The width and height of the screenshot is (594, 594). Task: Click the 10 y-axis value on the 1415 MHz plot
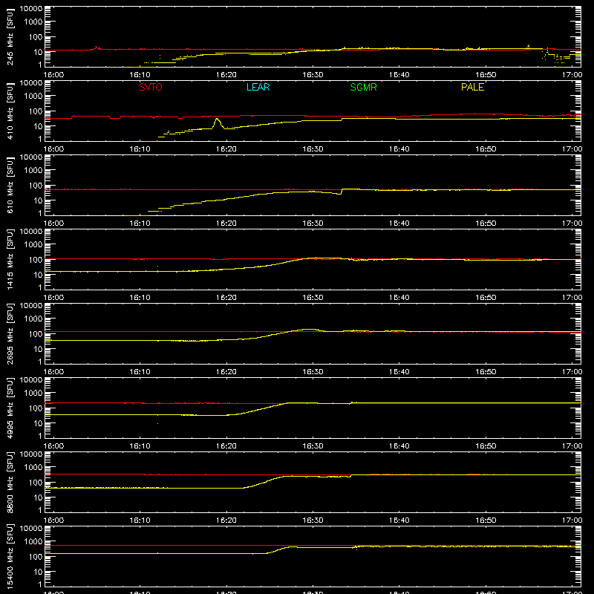click(x=38, y=275)
